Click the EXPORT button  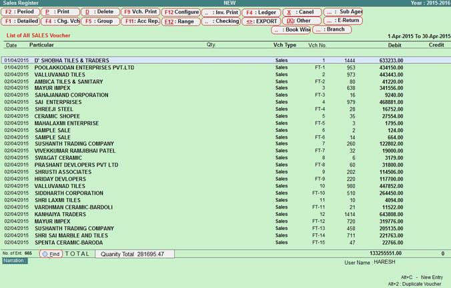[261, 21]
